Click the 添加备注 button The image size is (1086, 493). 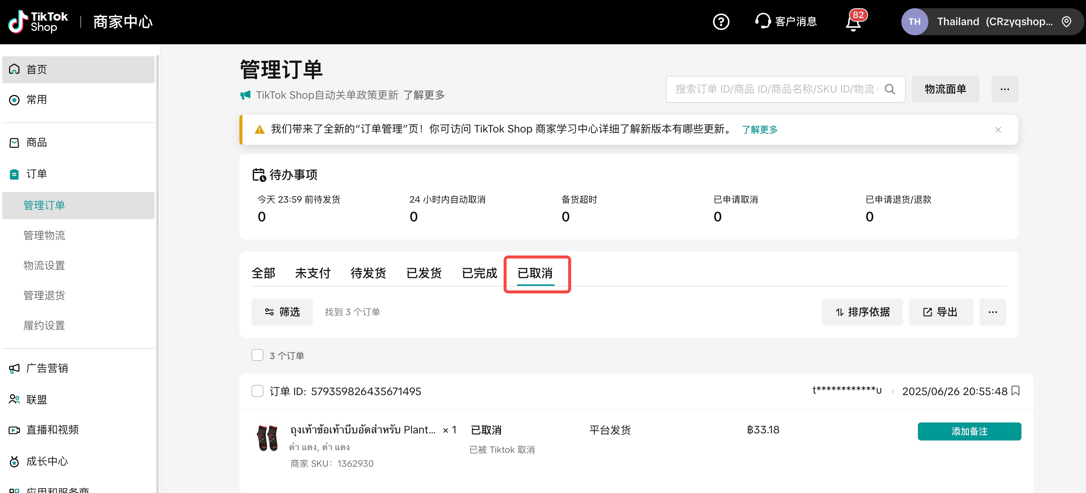(x=969, y=431)
